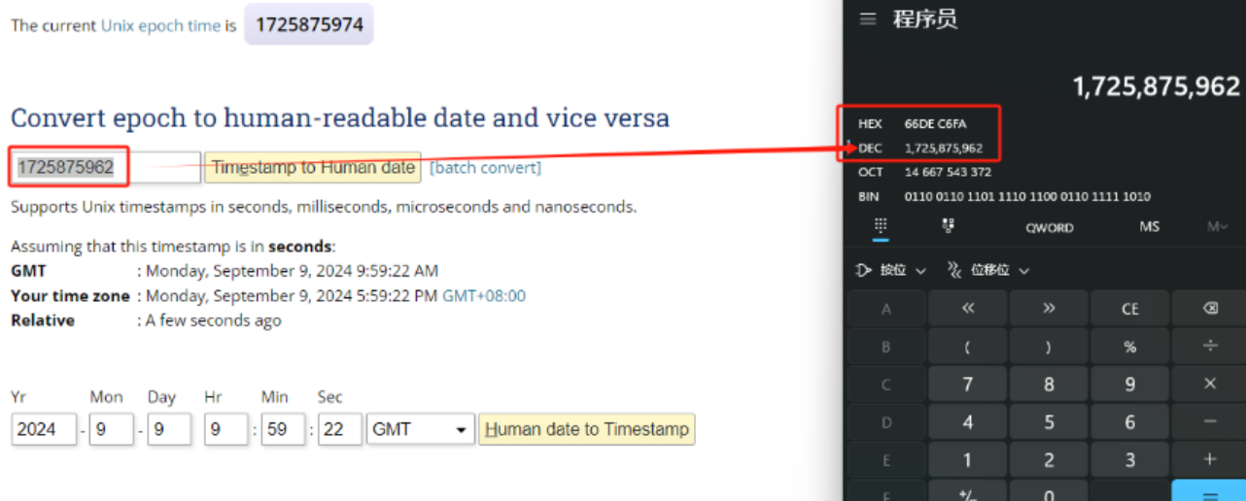
Task: Click the backspace key in calculator
Action: [1210, 309]
